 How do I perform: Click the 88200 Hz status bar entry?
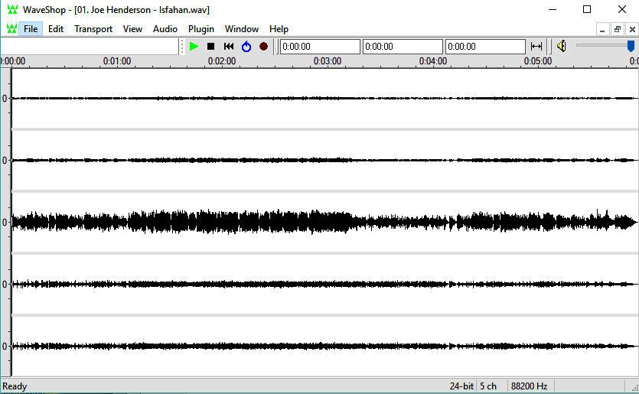529,386
